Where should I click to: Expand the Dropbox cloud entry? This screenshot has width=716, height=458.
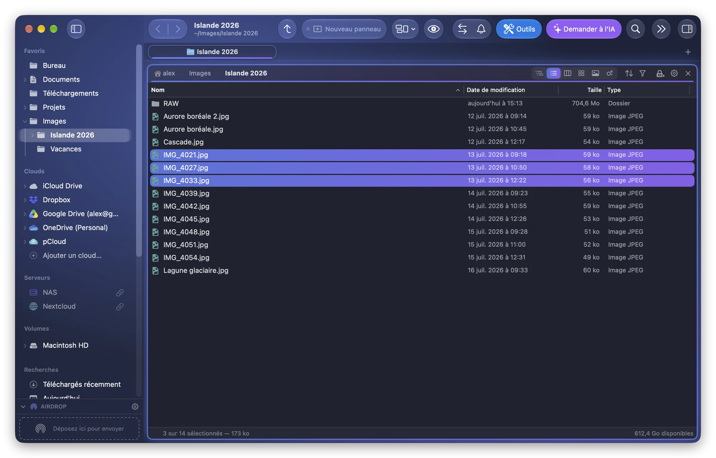[x=25, y=200]
